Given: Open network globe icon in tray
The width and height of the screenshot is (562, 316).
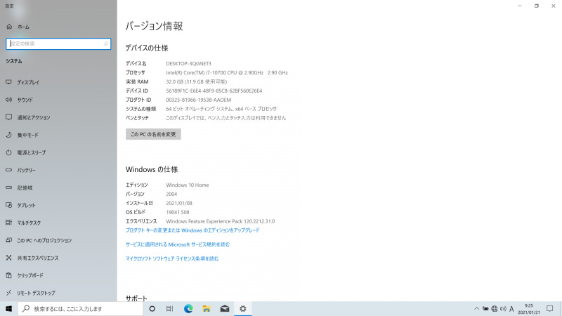Looking at the screenshot, I should (495, 308).
